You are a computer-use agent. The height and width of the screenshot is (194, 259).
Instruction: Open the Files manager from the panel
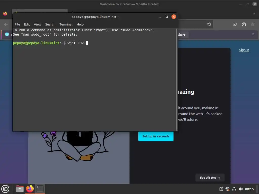(20, 189)
